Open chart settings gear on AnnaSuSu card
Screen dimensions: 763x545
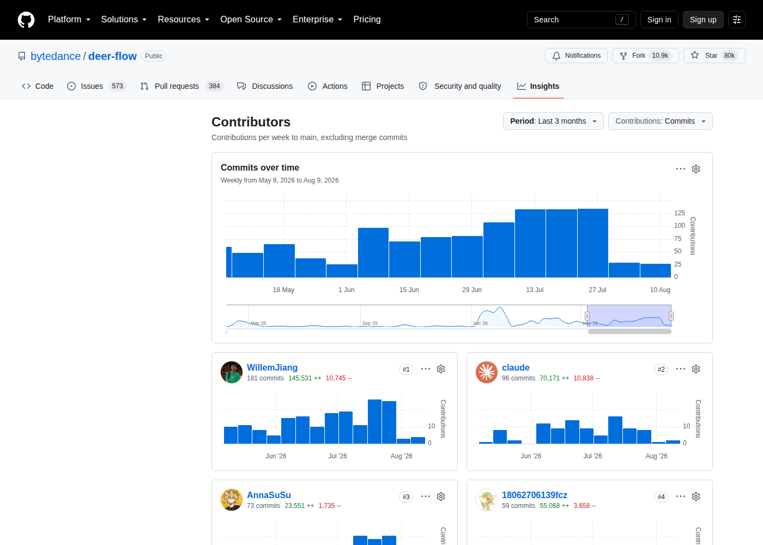pyautogui.click(x=441, y=496)
